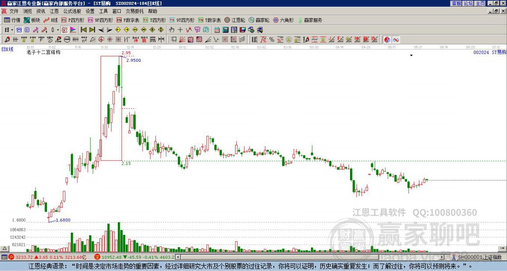Click the 1.6800 low price label
This screenshot has height=271, width=507.
63,220
